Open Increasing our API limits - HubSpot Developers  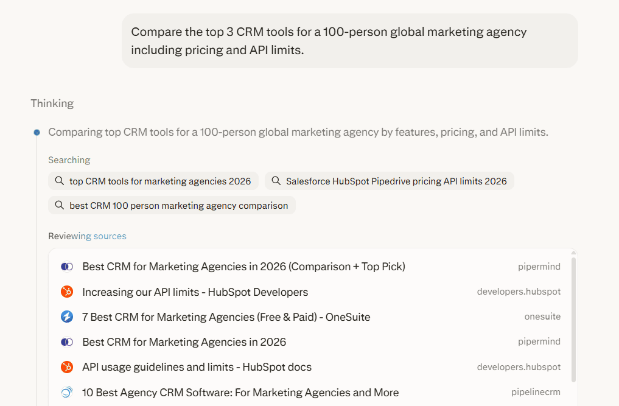click(x=195, y=292)
